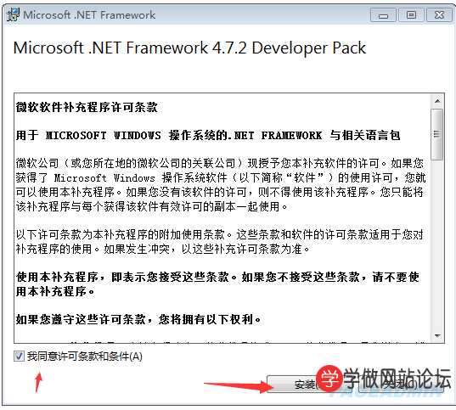Uncheck the 我同意许可条款和条件(A) checkbox
456x410 pixels.
tap(19, 356)
